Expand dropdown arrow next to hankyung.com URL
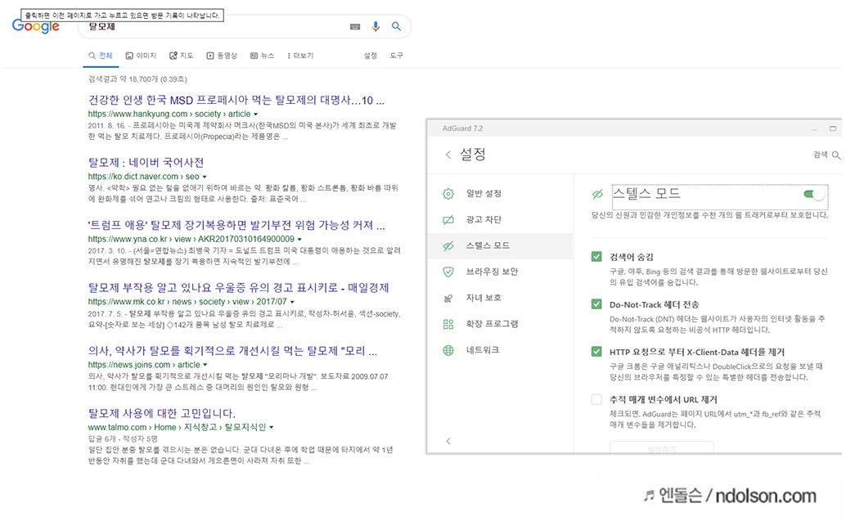 click(x=255, y=115)
